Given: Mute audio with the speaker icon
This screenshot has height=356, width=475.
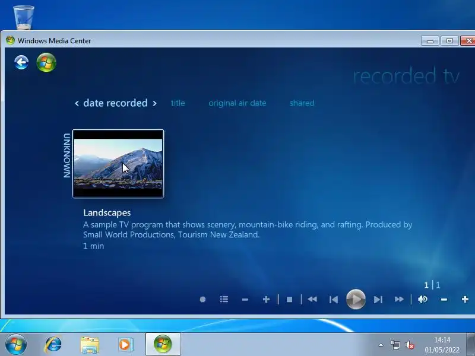Looking at the screenshot, I should [423, 300].
